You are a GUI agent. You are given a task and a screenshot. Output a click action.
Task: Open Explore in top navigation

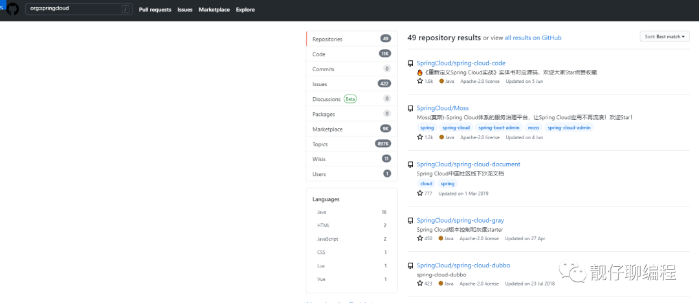tap(245, 9)
